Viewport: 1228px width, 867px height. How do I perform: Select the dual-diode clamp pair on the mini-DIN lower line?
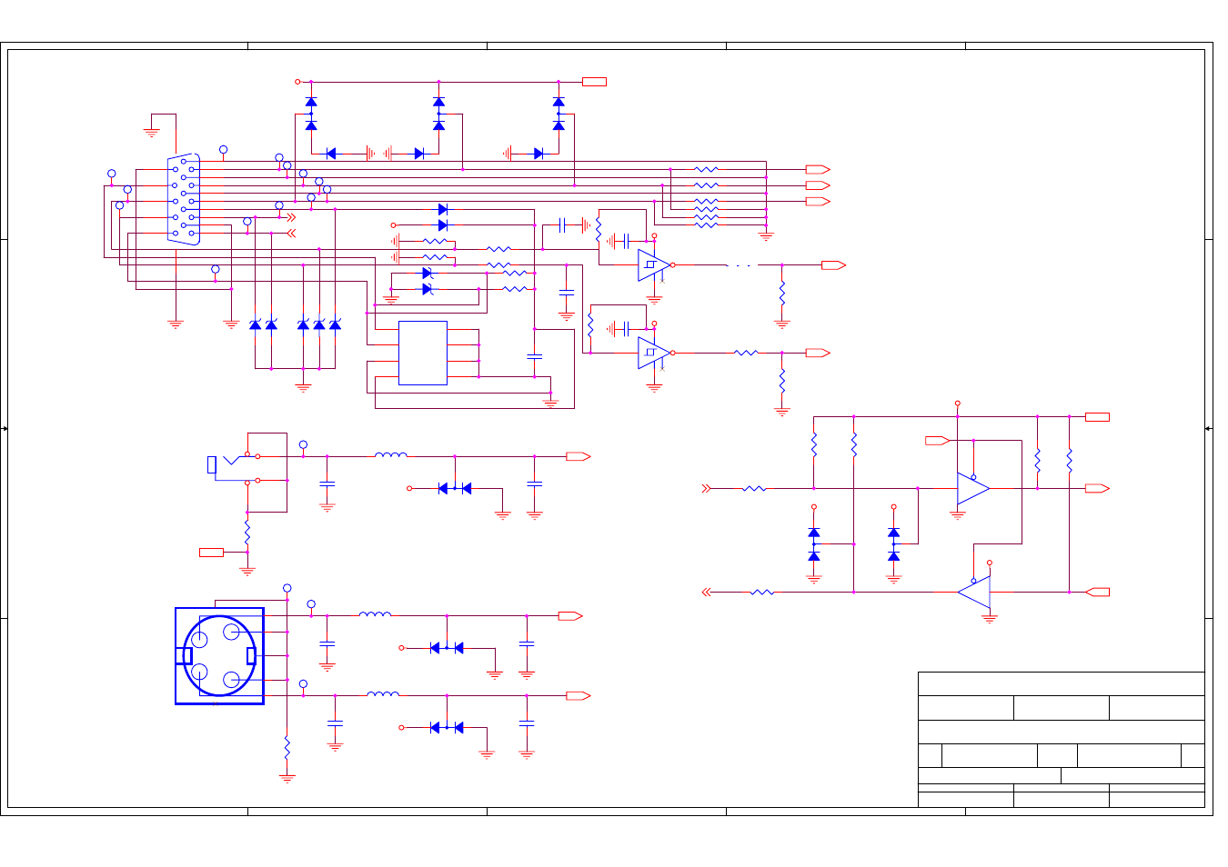pos(447,728)
